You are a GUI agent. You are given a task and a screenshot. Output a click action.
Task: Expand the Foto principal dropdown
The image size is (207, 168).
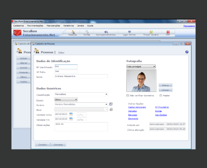pos(141,66)
